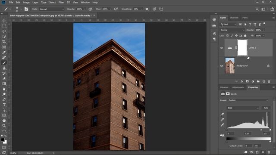Viewport: 276px width, 155px height.
Task: Select the Clone Stamp tool
Action: [4, 68]
